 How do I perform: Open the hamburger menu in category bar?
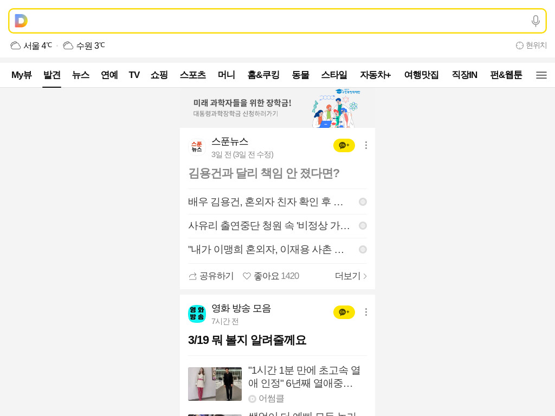click(541, 75)
